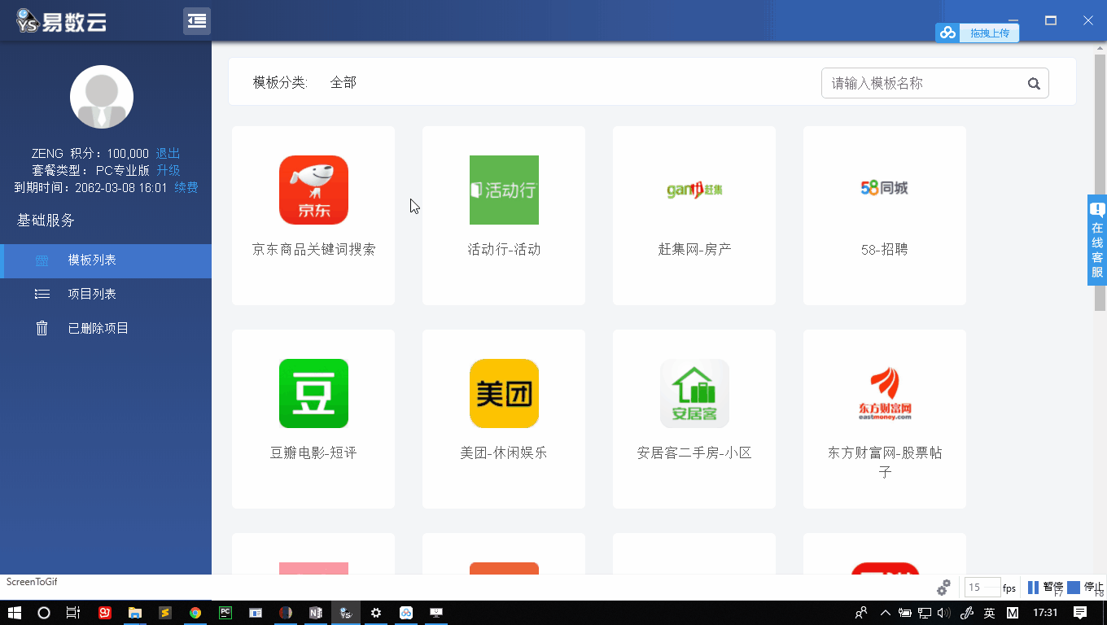Open File Explorer from the taskbar
This screenshot has width=1107, height=625.
[135, 613]
